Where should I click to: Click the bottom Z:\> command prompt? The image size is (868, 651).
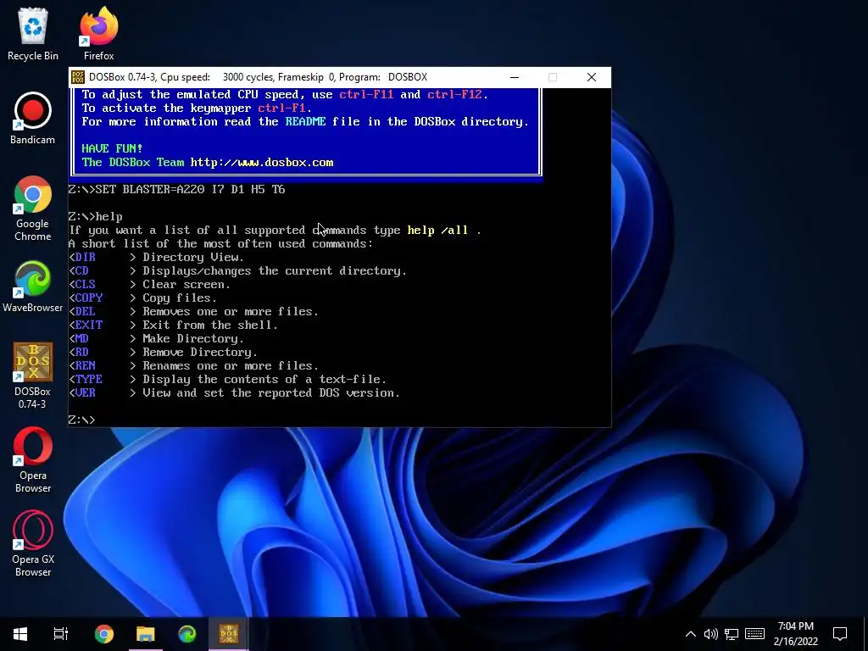coord(82,420)
